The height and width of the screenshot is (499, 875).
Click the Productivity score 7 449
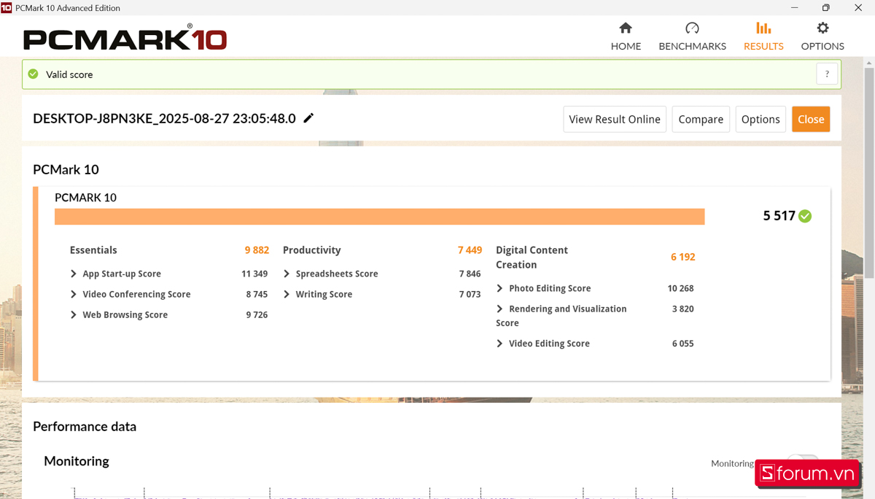(470, 249)
